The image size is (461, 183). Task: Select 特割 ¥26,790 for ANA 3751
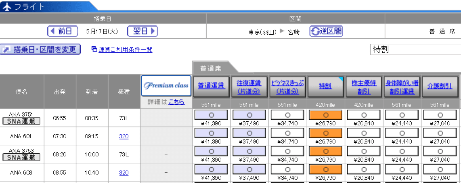point(326,115)
